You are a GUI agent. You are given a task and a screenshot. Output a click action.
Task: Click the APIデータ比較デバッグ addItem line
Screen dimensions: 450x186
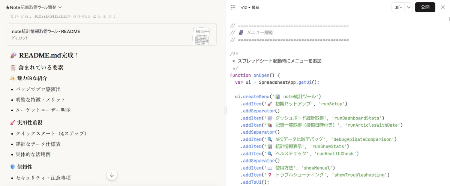(x=319, y=139)
